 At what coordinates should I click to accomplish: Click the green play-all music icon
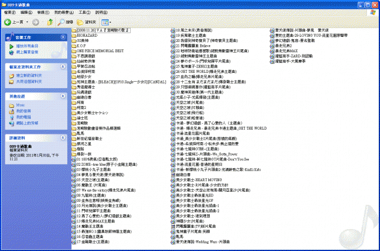11,46
